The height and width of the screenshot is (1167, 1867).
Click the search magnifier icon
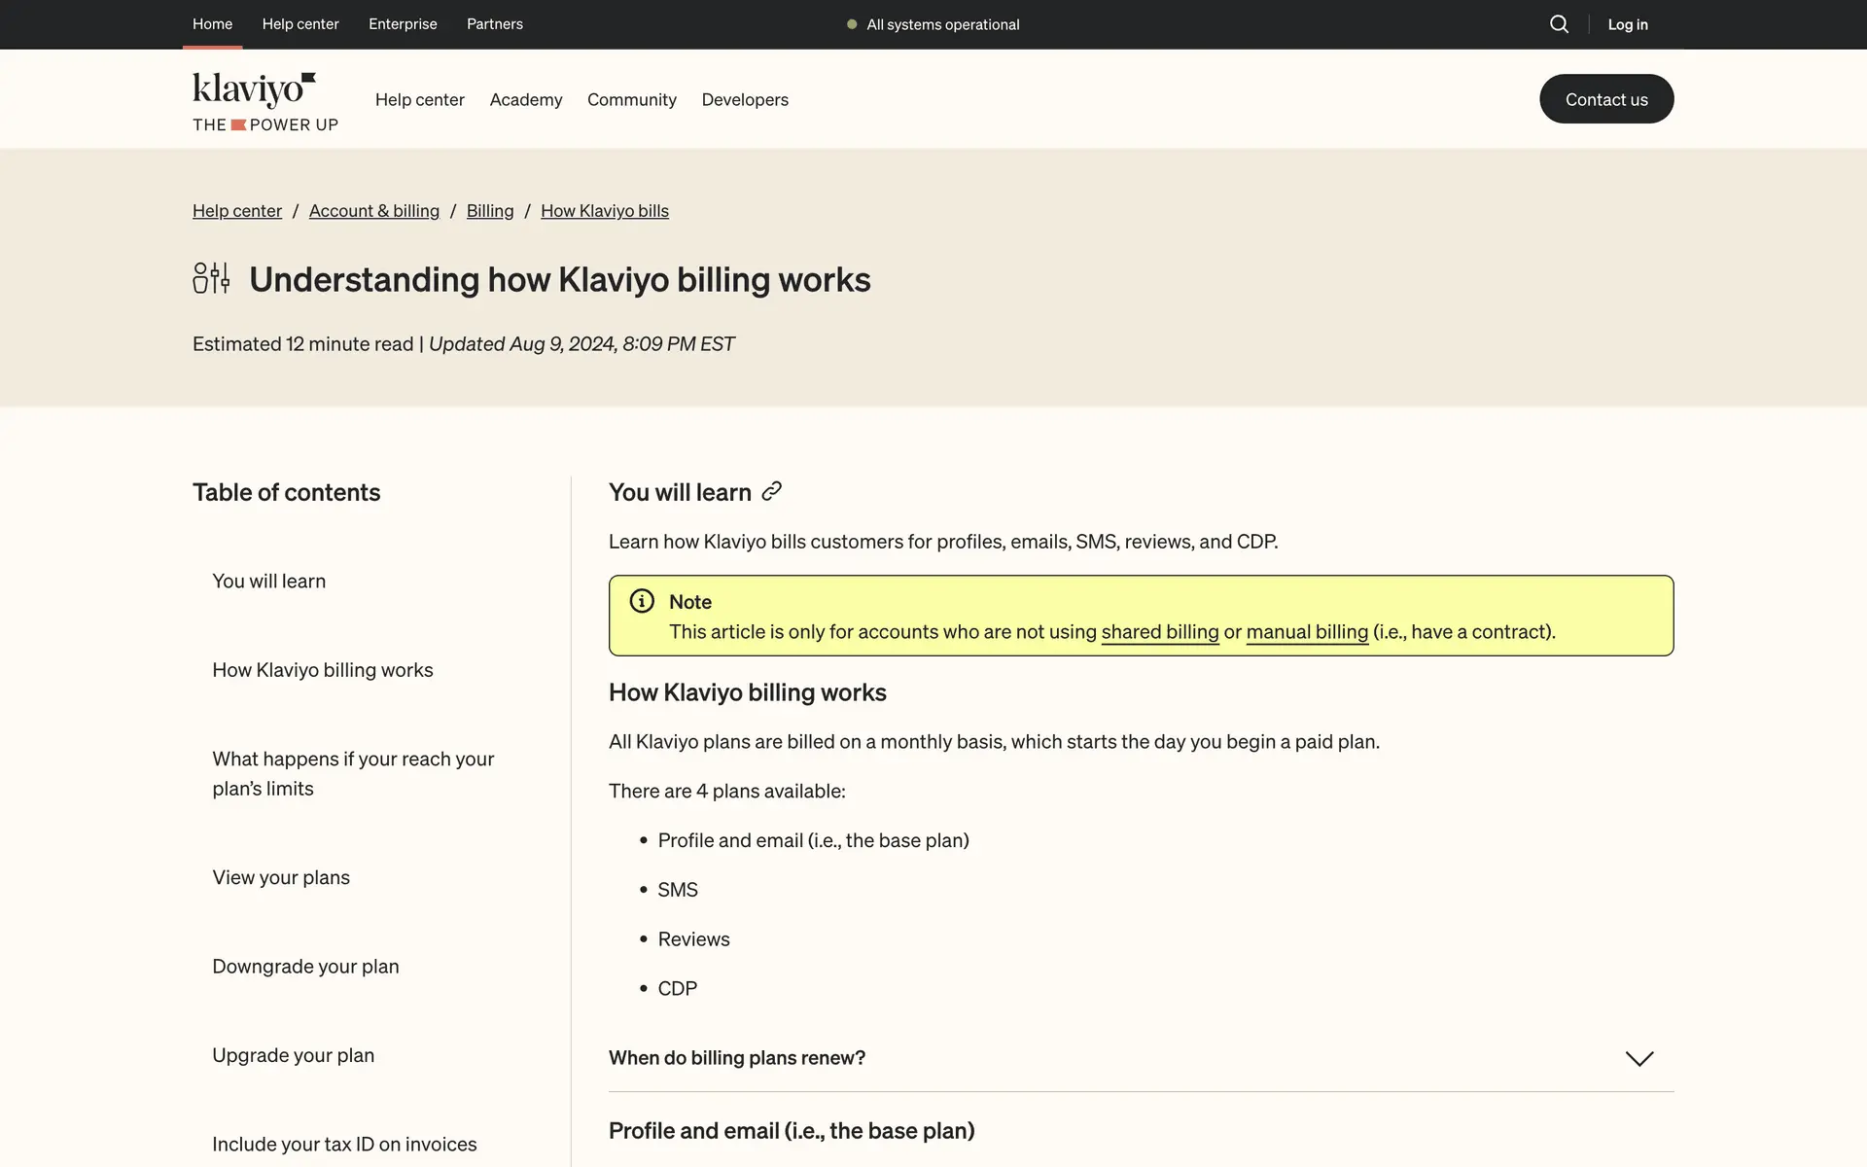click(1559, 24)
